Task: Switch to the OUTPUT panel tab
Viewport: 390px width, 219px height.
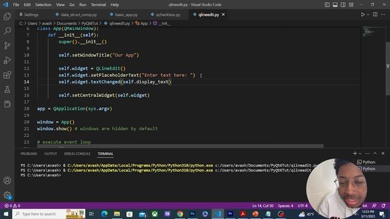Action: tap(51, 154)
